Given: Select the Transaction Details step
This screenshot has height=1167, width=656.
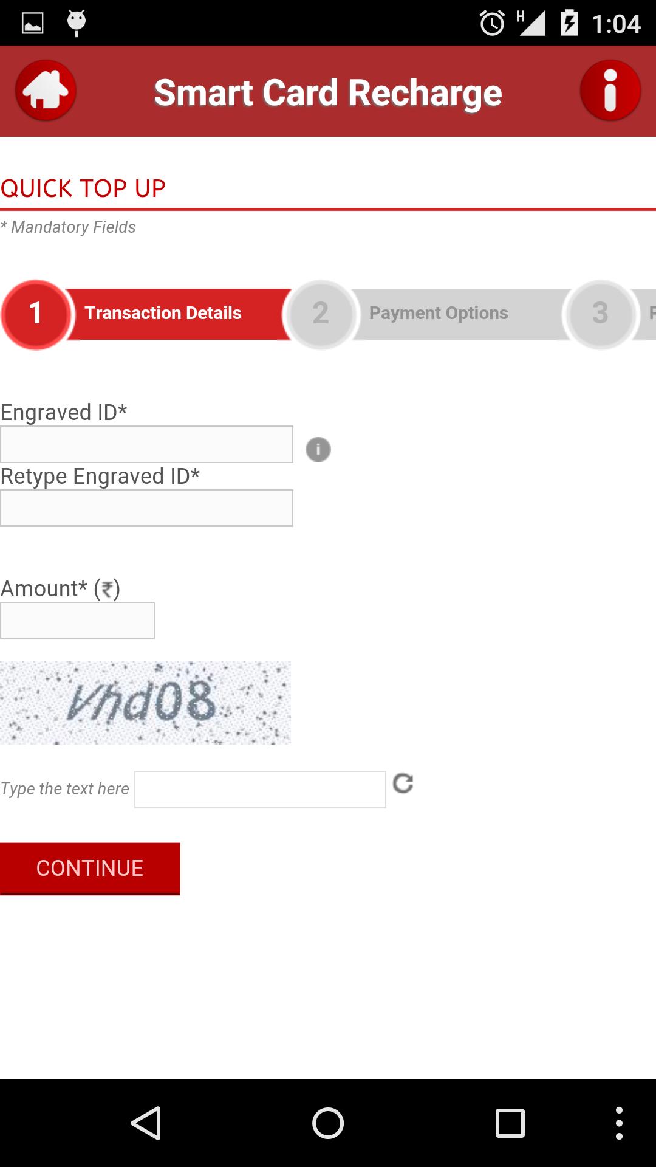Looking at the screenshot, I should 163,313.
